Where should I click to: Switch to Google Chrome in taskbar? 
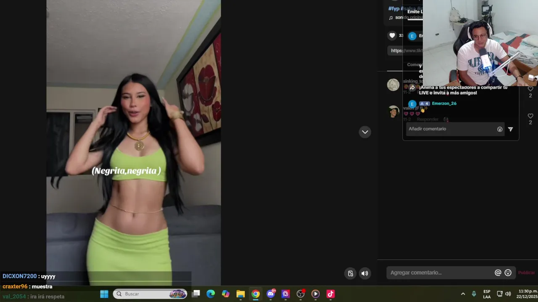click(x=256, y=294)
